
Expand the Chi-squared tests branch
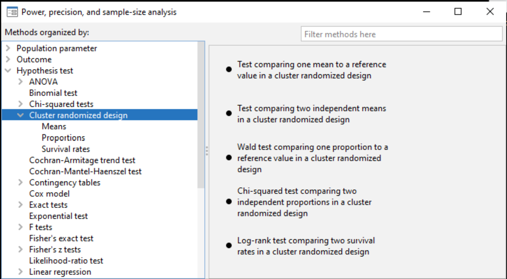tap(20, 104)
